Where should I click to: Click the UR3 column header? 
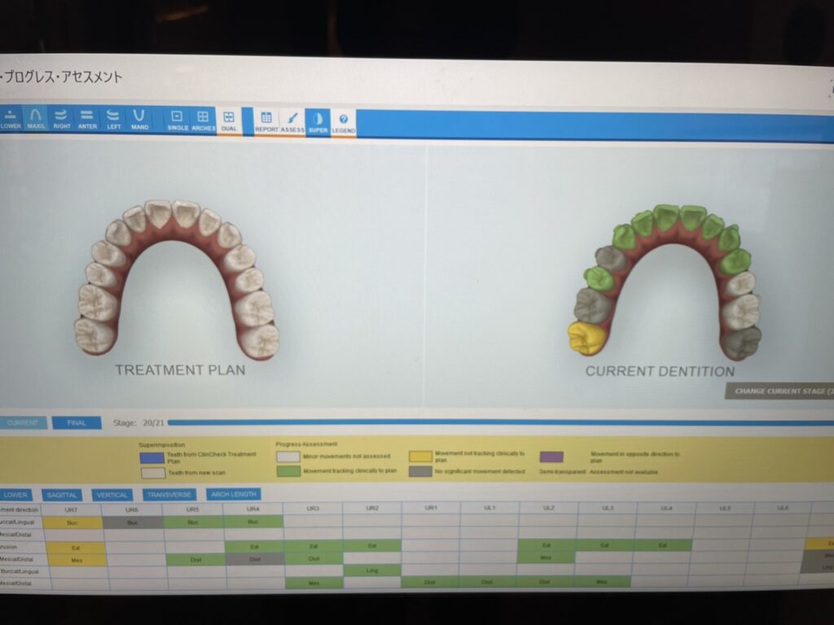313,509
